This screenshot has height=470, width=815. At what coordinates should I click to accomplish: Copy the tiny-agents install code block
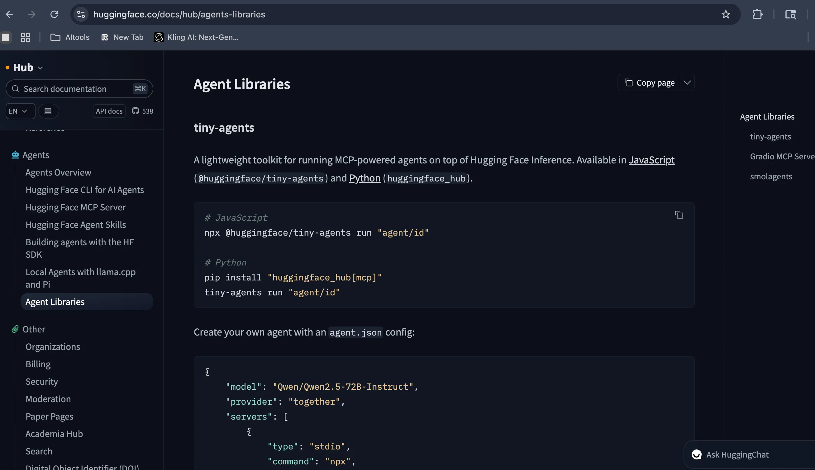(x=679, y=215)
